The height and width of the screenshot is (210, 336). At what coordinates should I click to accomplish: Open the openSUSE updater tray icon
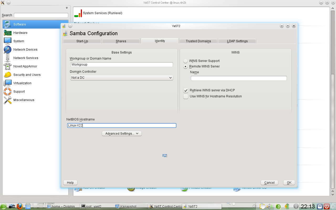click(x=278, y=206)
